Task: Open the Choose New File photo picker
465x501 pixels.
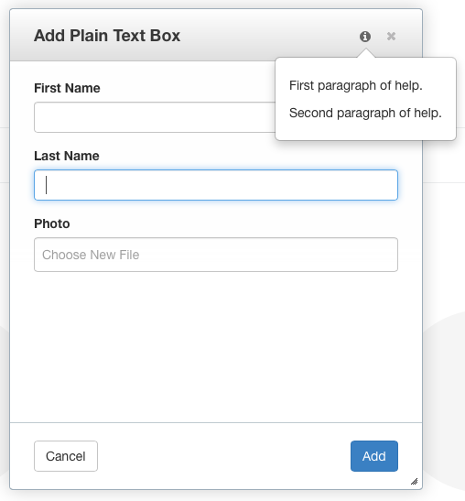Action: pyautogui.click(x=216, y=255)
